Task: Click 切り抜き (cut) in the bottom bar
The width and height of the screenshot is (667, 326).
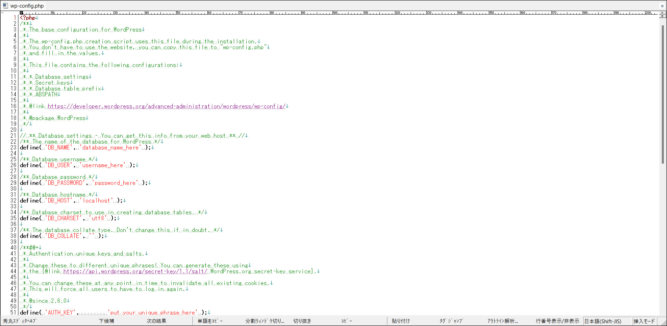Action: point(302,321)
